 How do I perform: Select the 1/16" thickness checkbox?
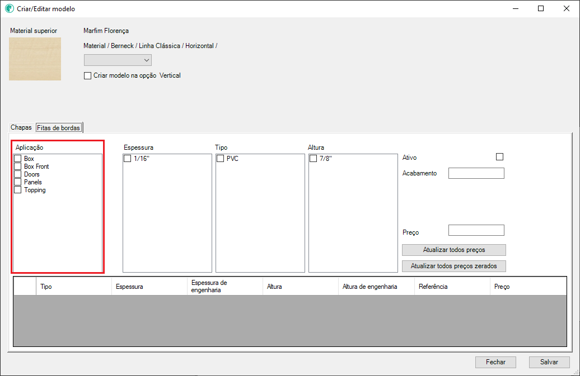128,159
